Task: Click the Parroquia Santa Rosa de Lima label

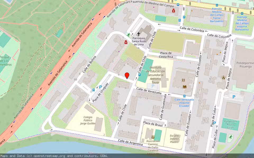Action: tap(139, 41)
